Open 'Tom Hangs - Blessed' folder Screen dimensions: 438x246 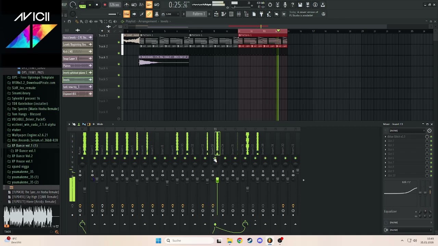click(26, 114)
